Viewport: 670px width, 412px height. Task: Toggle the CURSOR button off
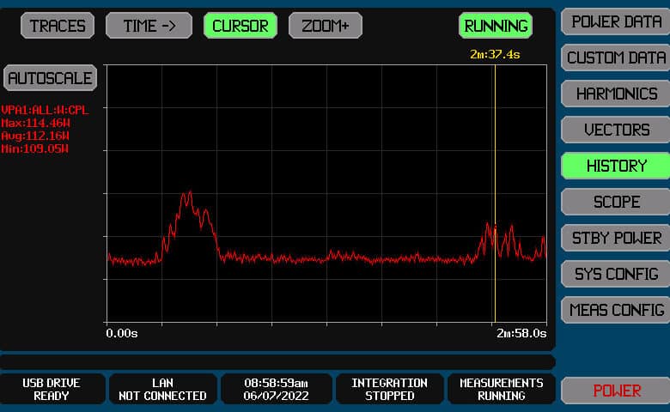point(241,26)
